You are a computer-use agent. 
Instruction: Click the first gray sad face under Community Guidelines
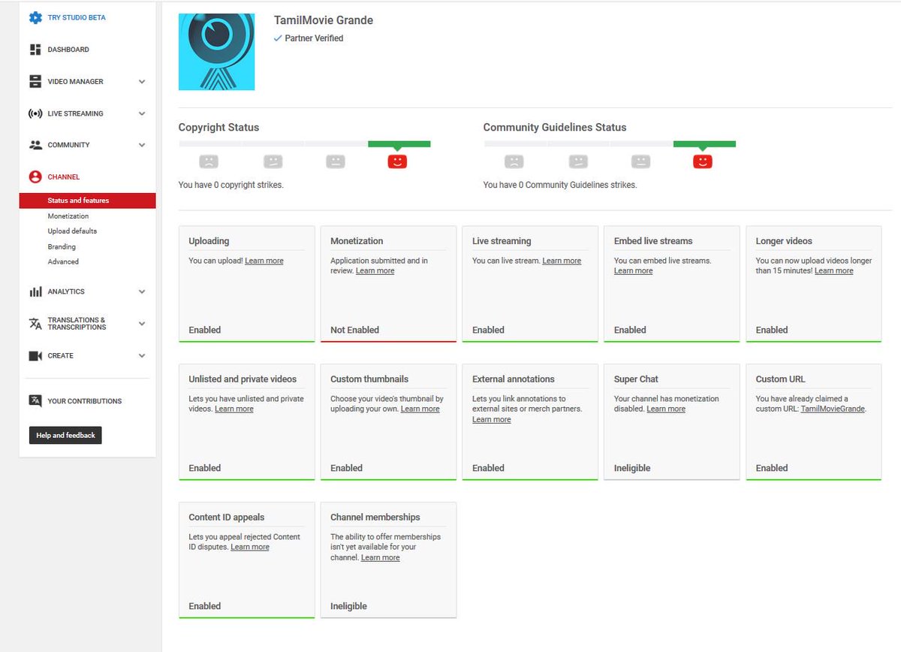[514, 161]
